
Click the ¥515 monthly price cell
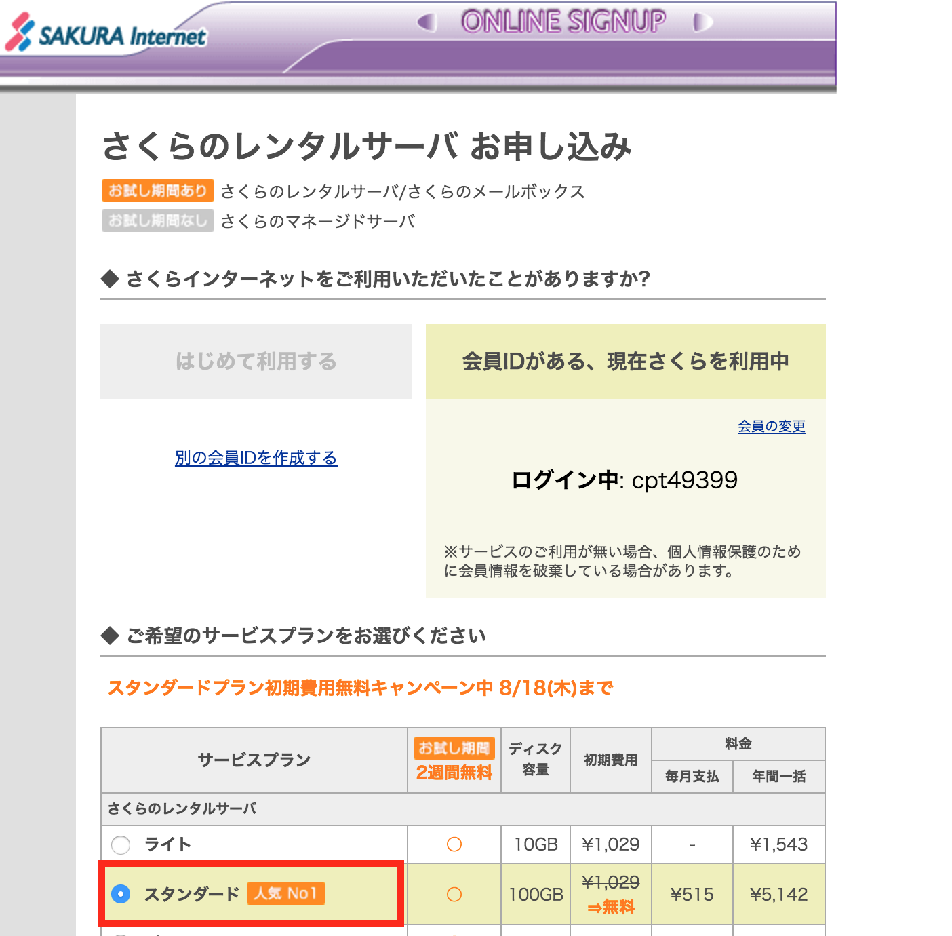click(692, 895)
